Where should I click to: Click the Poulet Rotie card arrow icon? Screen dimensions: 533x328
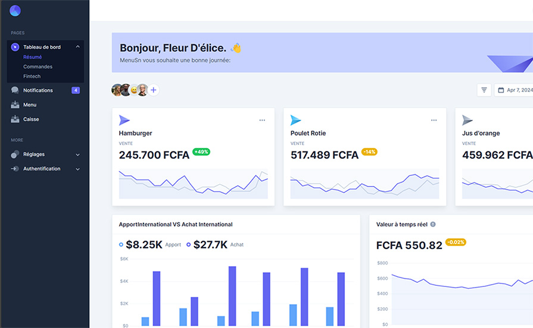click(x=296, y=120)
